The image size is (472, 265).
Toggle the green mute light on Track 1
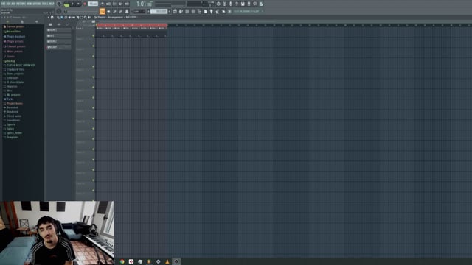(94, 36)
